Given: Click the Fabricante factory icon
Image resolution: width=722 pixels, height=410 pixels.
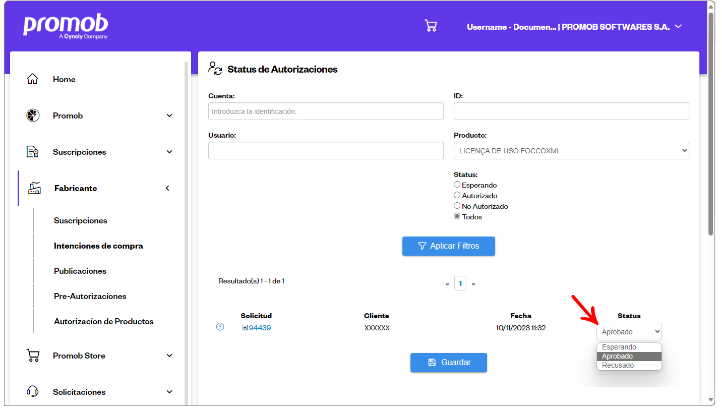Looking at the screenshot, I should [x=34, y=188].
